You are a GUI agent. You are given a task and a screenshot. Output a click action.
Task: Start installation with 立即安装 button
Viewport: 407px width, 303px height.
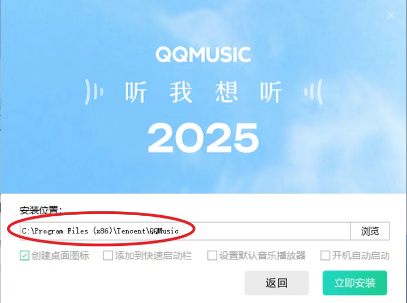354,283
